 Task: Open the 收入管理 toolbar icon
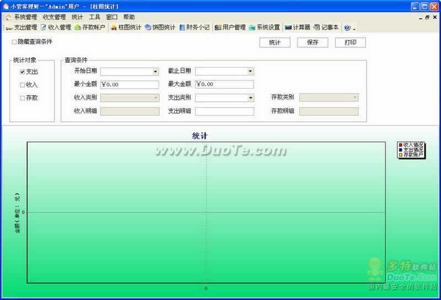click(x=44, y=27)
